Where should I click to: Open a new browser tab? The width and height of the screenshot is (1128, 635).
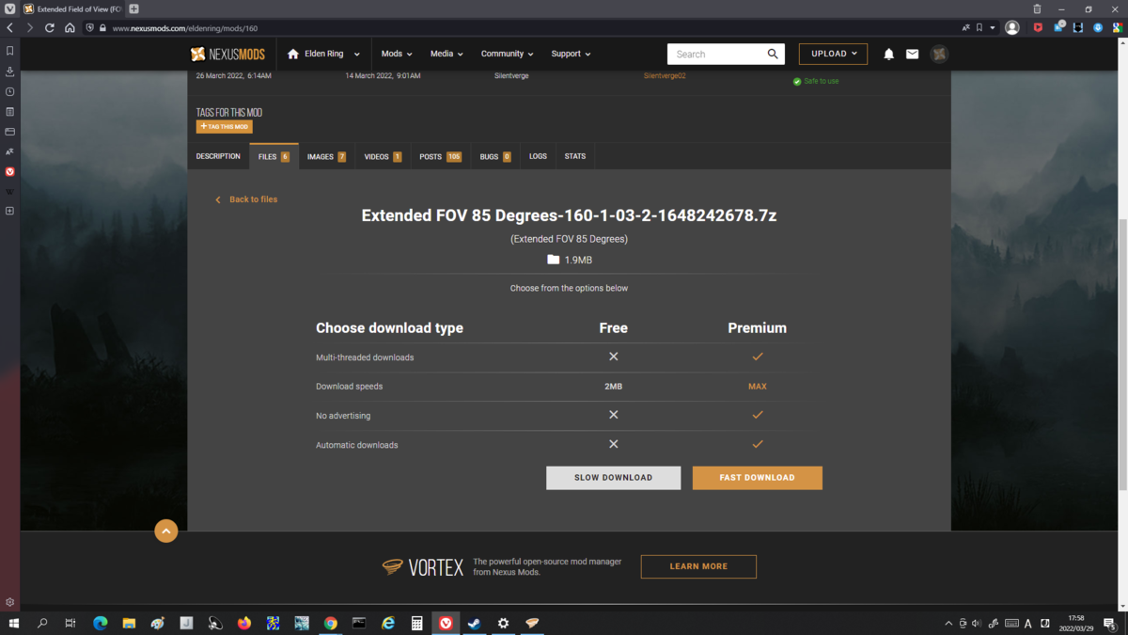pyautogui.click(x=133, y=9)
